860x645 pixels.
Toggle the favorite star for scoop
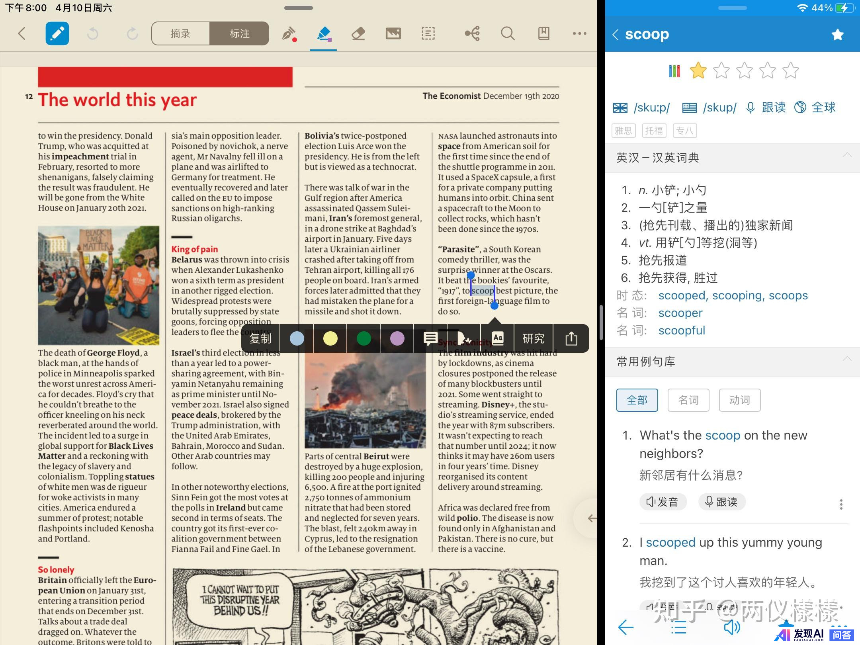coord(837,35)
